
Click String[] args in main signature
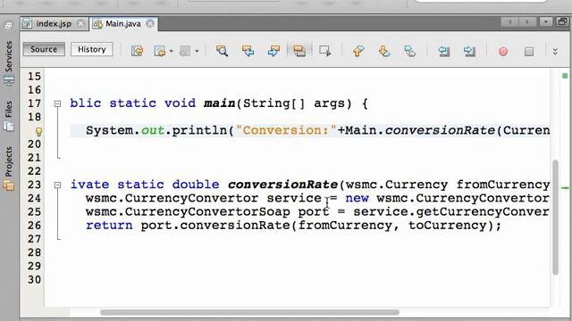(293, 103)
